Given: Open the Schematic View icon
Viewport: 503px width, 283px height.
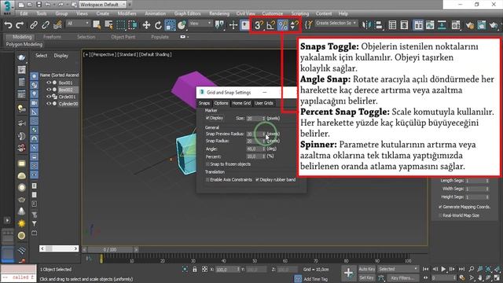Looking at the screenshot, I should click(x=442, y=24).
